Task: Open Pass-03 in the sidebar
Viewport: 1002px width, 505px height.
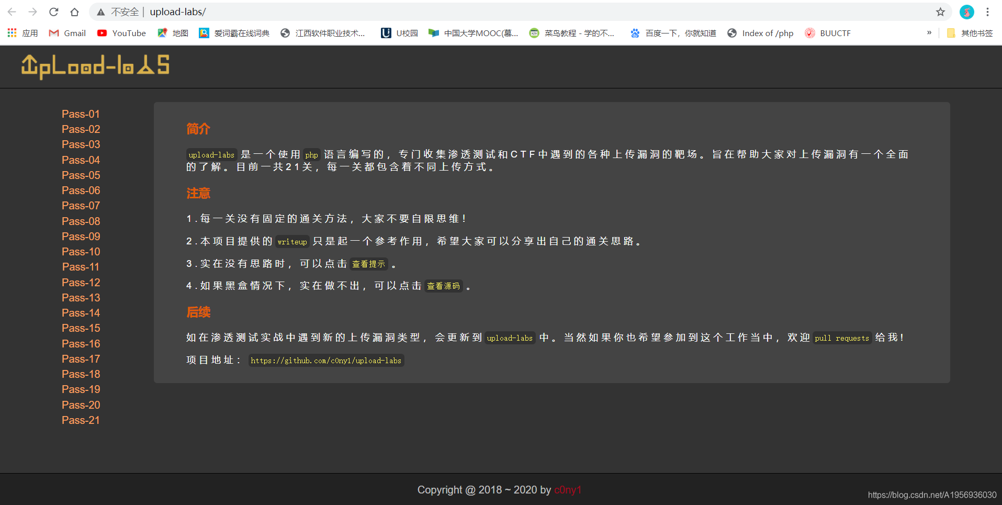Action: (81, 144)
